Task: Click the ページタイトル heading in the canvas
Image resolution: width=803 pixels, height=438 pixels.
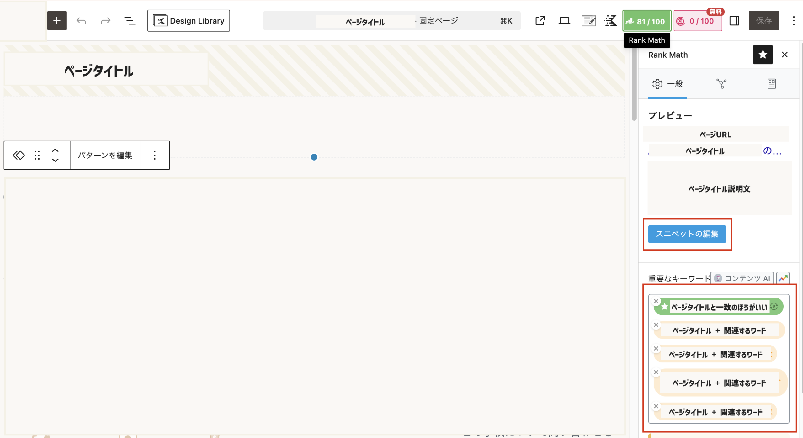Action: pos(99,71)
